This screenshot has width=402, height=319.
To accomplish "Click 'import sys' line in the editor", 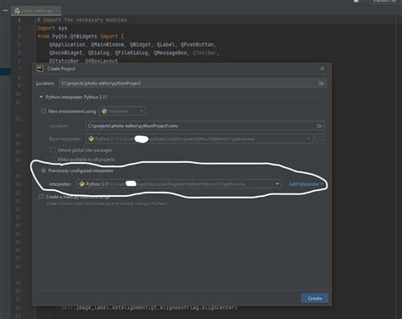I will [53, 28].
